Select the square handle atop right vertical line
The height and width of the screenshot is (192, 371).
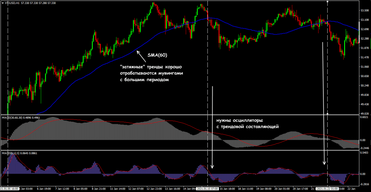[327, 2]
